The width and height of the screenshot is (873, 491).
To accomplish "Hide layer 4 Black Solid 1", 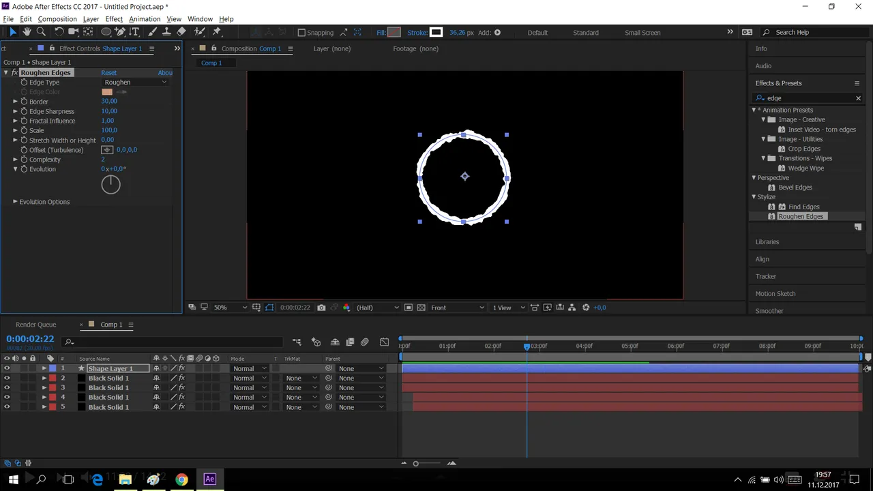I will coord(7,397).
